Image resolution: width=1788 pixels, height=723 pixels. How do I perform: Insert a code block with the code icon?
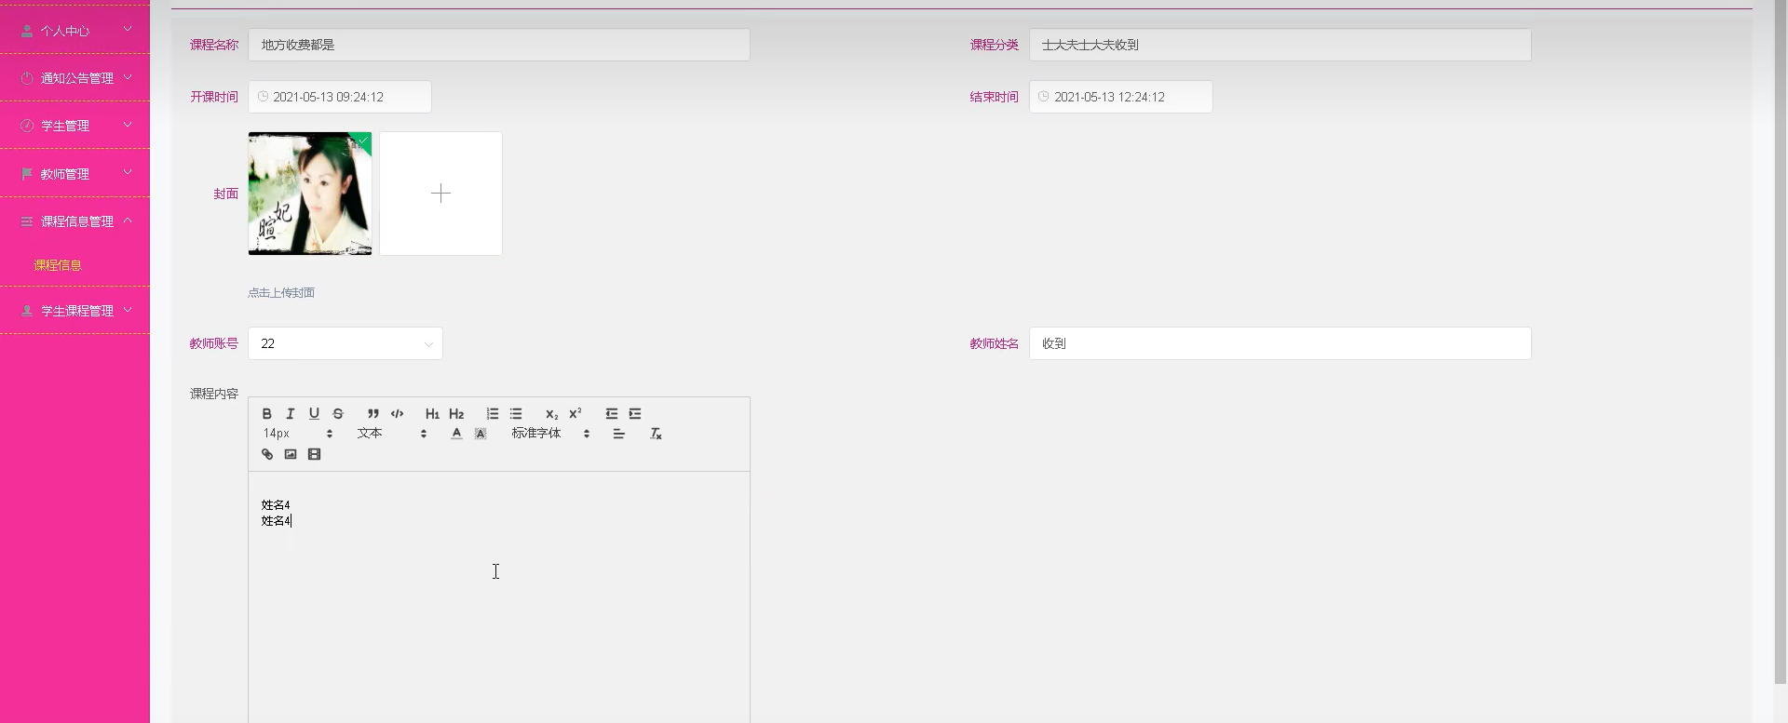[x=397, y=413]
